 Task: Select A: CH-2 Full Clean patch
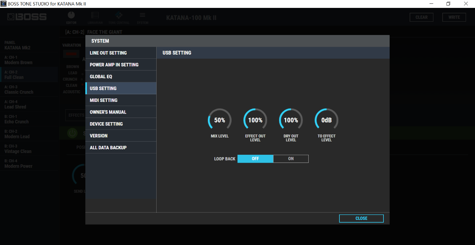[x=29, y=75]
